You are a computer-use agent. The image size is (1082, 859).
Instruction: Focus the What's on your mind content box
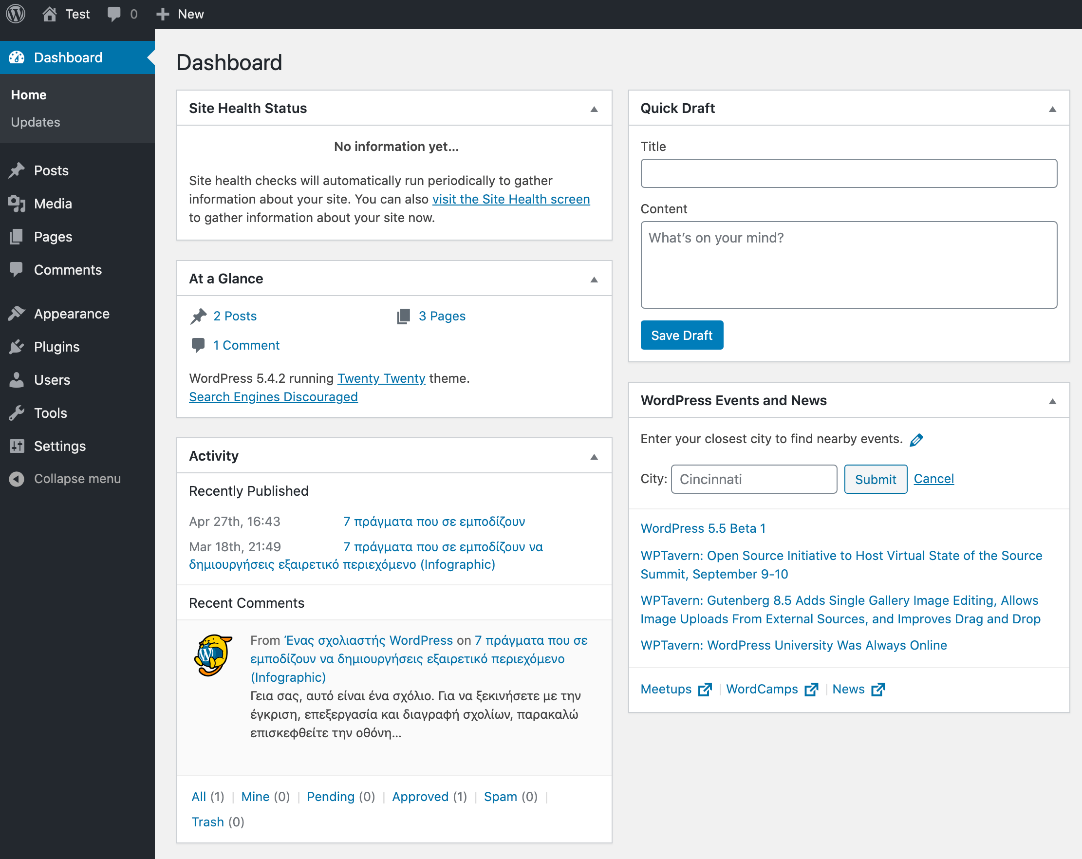pyautogui.click(x=849, y=265)
